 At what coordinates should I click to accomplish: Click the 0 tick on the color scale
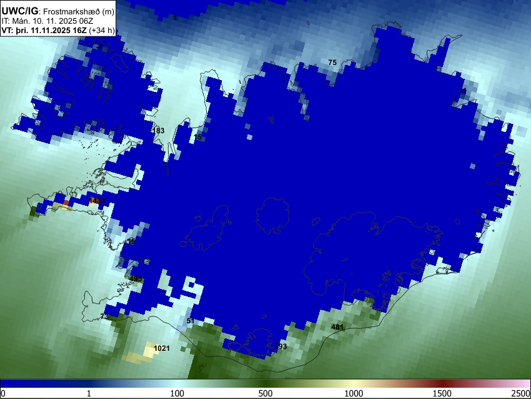[3, 393]
